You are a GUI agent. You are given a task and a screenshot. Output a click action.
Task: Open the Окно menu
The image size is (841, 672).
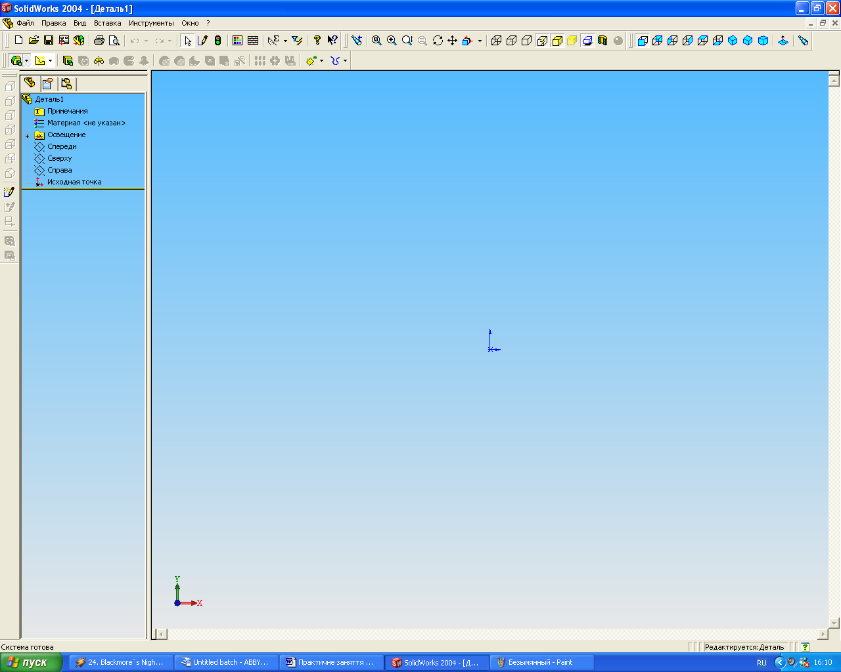[190, 23]
